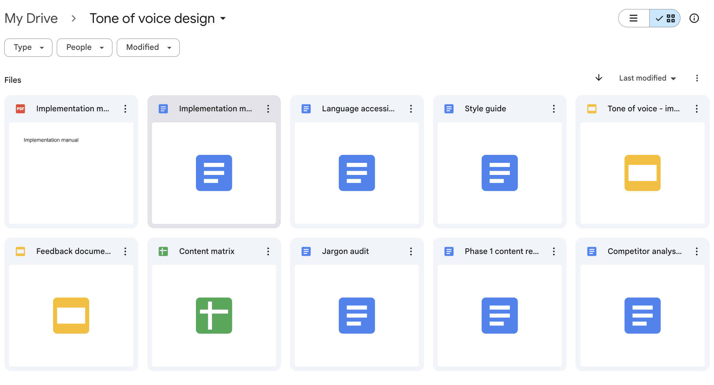Click Docs icon beside Jargon audit title

click(306, 251)
